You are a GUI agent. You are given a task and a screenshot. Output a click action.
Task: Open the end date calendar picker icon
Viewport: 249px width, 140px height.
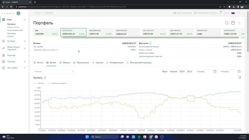239,72
